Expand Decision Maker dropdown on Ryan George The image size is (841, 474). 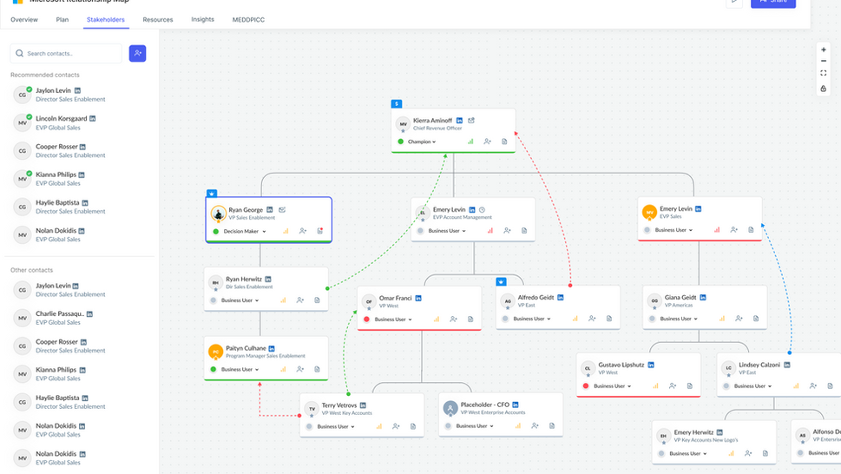pyautogui.click(x=245, y=231)
